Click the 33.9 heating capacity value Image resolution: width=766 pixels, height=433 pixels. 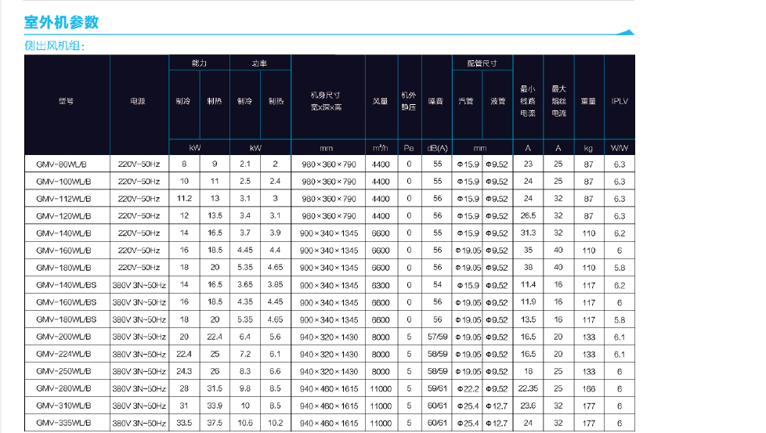[x=215, y=406]
